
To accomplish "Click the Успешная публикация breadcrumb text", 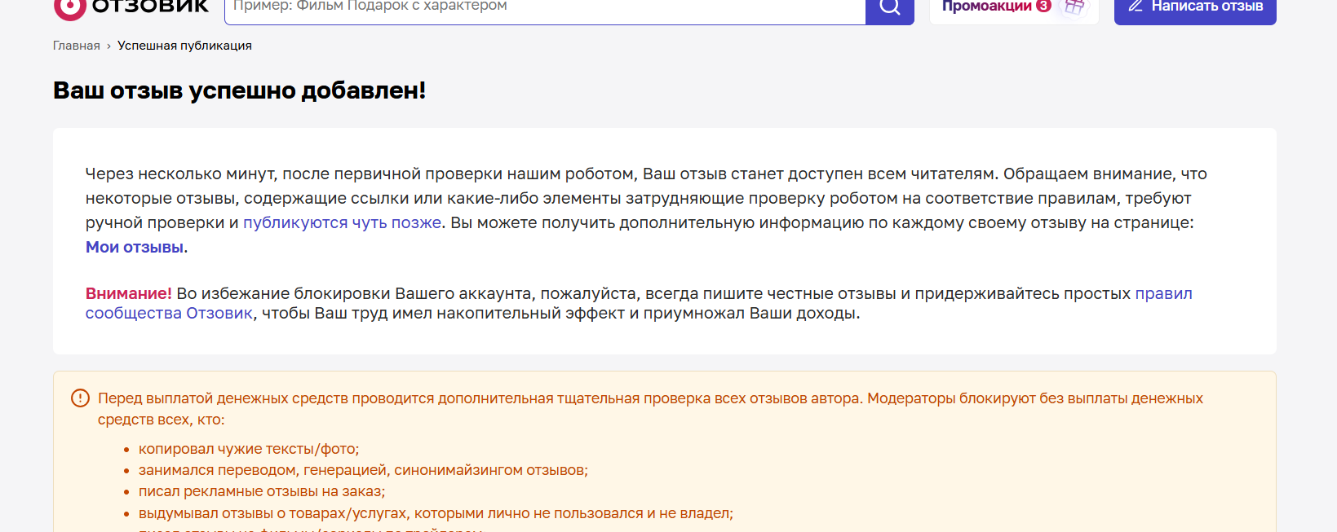I will pos(184,46).
